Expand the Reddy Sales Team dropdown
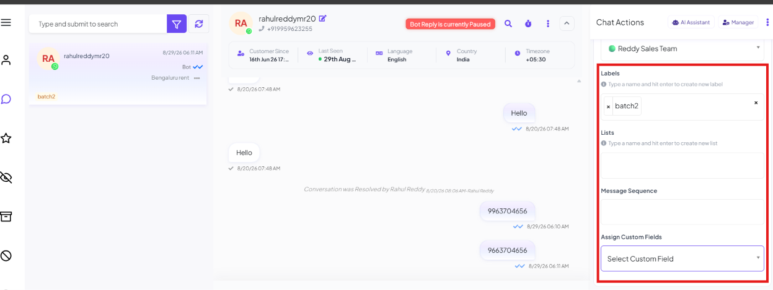The image size is (773, 290). pos(682,48)
